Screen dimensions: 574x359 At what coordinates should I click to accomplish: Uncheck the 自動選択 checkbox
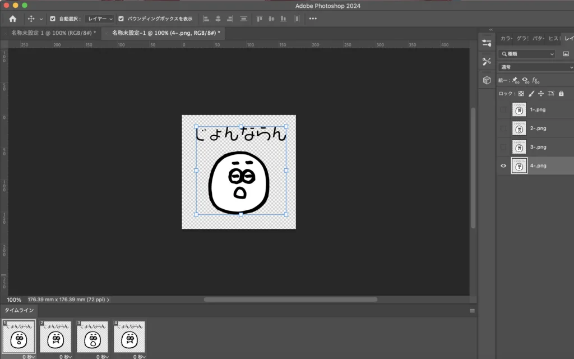tap(52, 19)
